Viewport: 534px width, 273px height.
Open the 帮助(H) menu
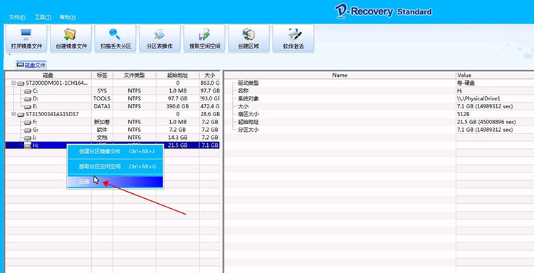point(68,17)
